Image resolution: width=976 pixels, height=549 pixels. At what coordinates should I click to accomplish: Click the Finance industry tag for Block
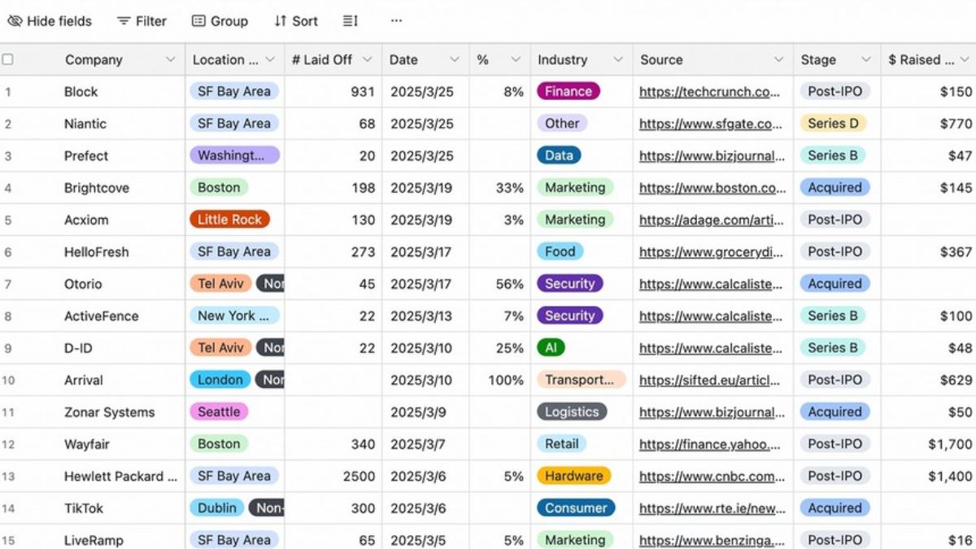pyautogui.click(x=569, y=91)
